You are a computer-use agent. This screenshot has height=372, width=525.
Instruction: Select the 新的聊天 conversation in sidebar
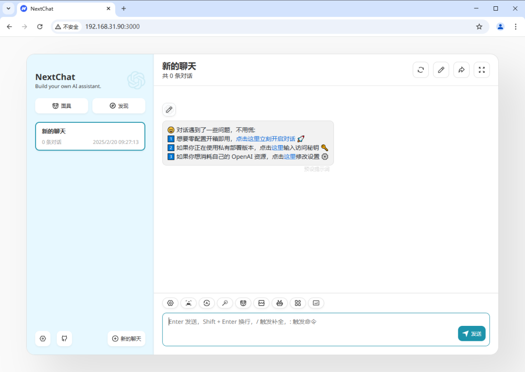click(90, 136)
